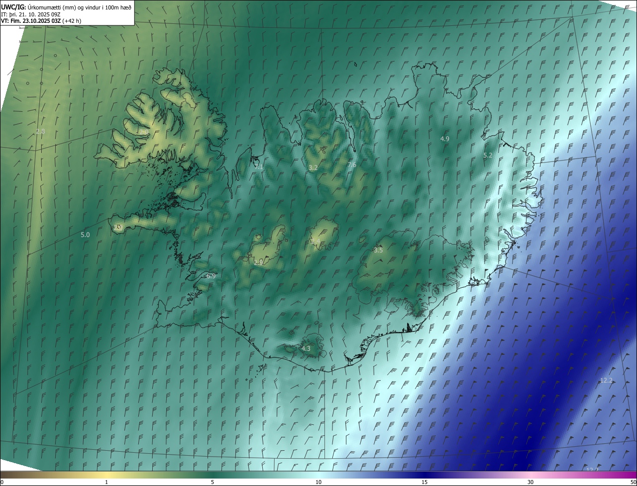Click the 50 tick on the color scale

[633, 482]
